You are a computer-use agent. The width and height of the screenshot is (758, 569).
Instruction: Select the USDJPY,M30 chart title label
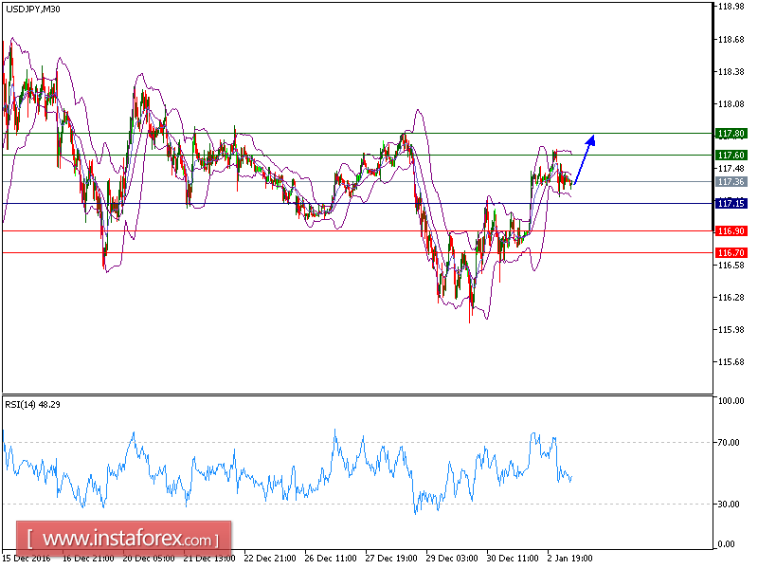point(31,9)
